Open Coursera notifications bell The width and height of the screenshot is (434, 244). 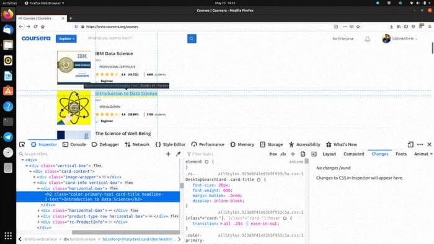pos(367,39)
